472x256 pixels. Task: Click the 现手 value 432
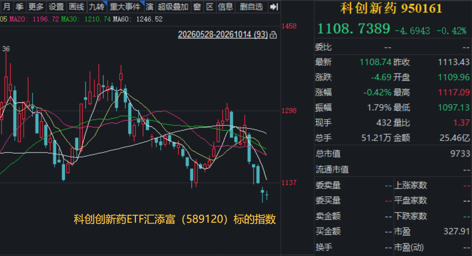[384, 123]
